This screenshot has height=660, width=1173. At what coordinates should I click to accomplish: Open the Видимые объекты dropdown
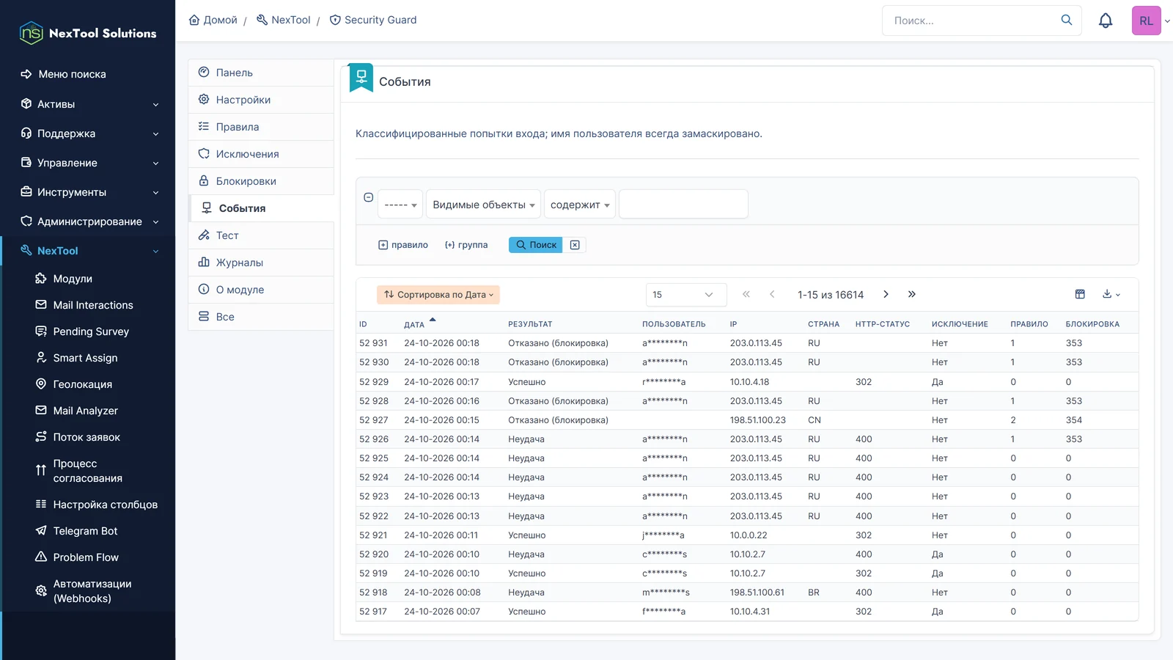tap(483, 205)
